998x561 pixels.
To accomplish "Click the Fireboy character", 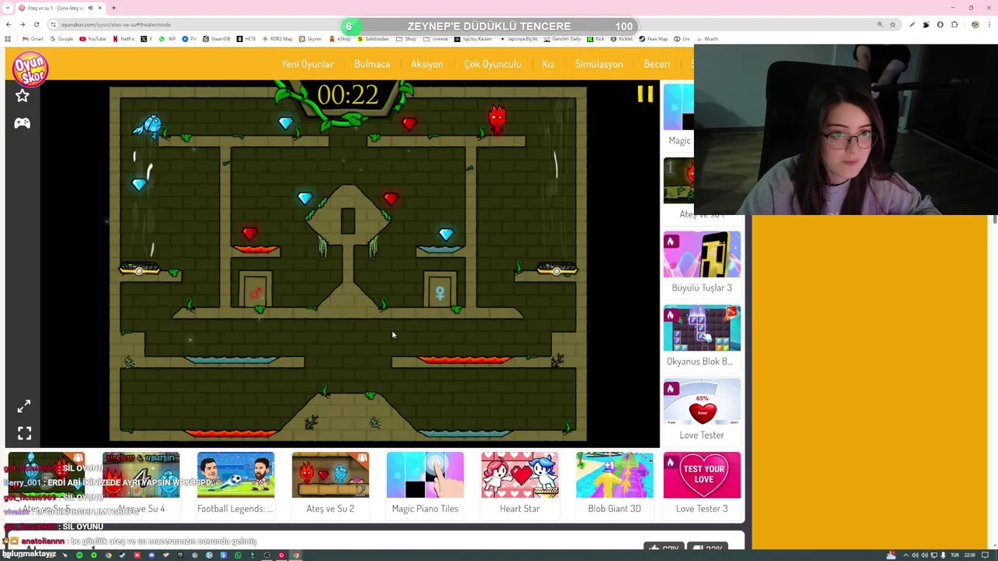I will point(497,119).
